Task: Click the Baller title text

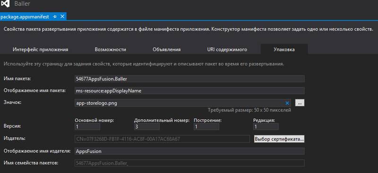Action: point(22,4)
